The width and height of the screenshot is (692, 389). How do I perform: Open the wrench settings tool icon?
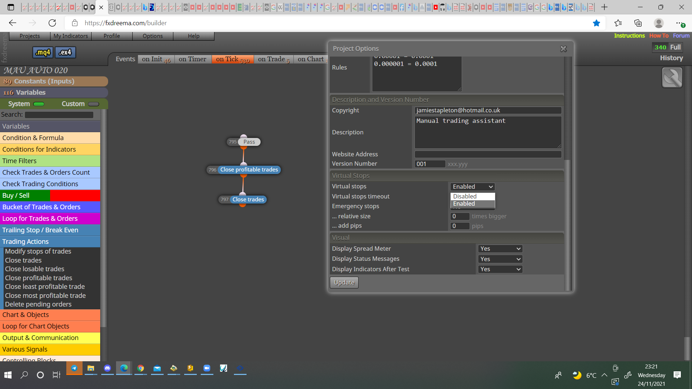point(672,77)
